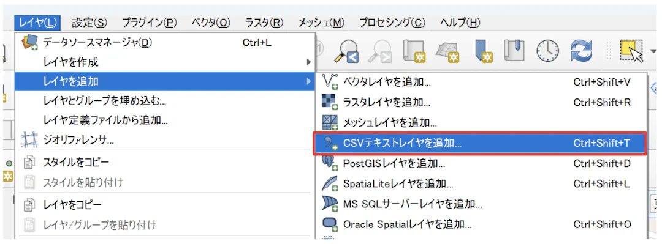The width and height of the screenshot is (662, 244).
Task: Click the Zoom Last magnifier icon
Action: coord(346,51)
